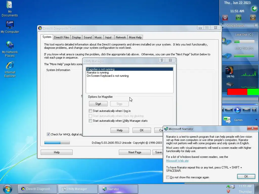Image resolution: width=259 pixels, height=194 pixels.
Task: Click Start button for Magnifier
Action: click(98, 104)
